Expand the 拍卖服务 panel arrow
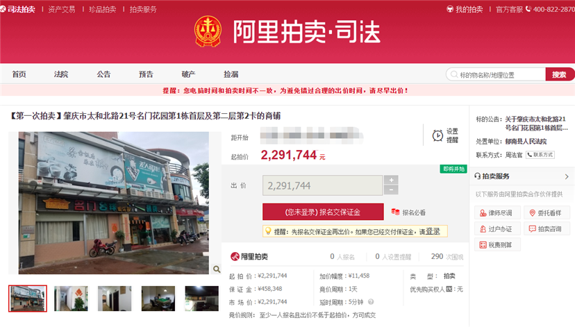The width and height of the screenshot is (575, 327). pyautogui.click(x=567, y=177)
